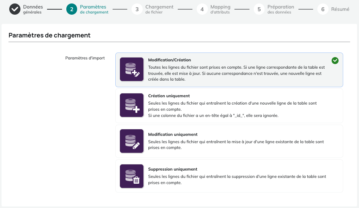Image resolution: width=359 pixels, height=208 pixels.
Task: Return to Données générales step label
Action: click(33, 9)
